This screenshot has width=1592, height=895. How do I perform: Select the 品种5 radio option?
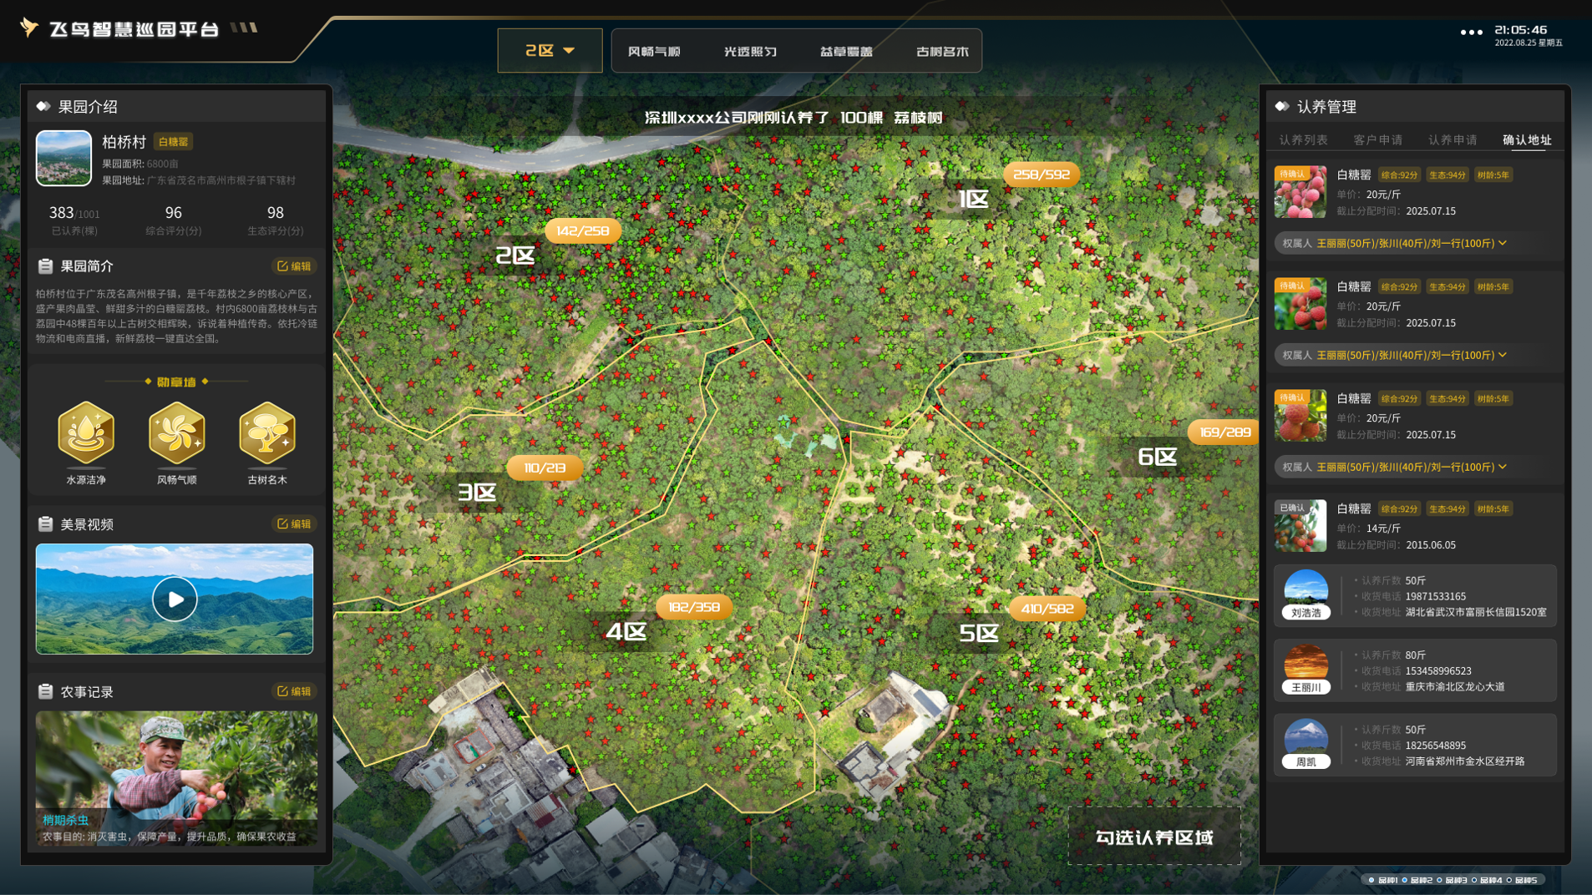1509,880
